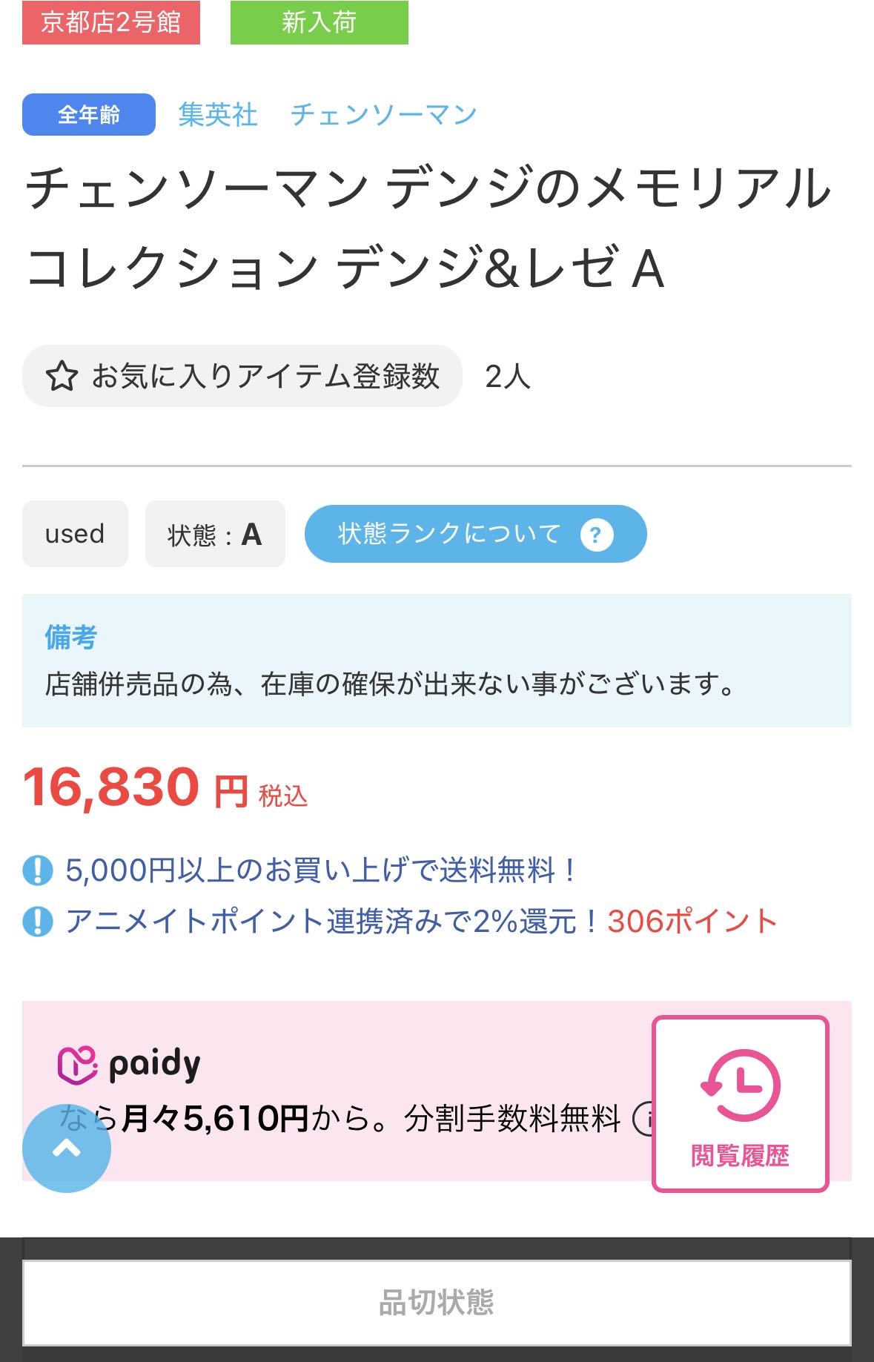This screenshot has width=874, height=1362.
Task: Select the 新入荷 new arrival tag
Action: tap(319, 22)
